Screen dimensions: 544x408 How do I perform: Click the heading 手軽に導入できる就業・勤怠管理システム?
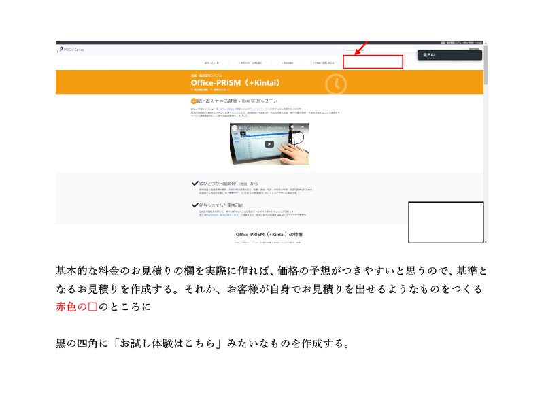[235, 101]
